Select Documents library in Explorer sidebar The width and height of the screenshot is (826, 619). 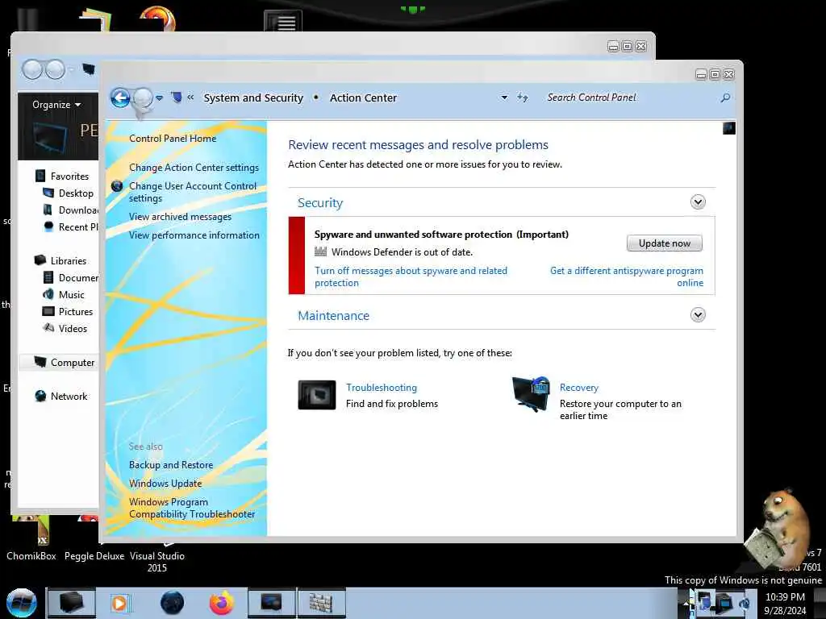pos(71,277)
